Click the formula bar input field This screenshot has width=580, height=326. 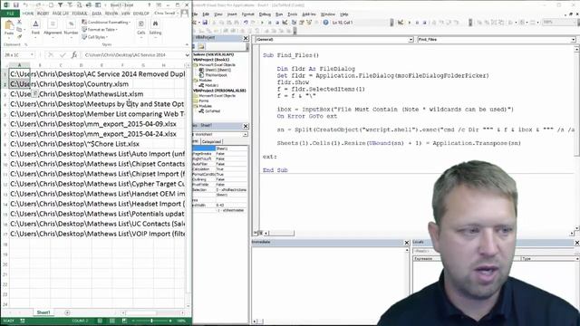134,54
